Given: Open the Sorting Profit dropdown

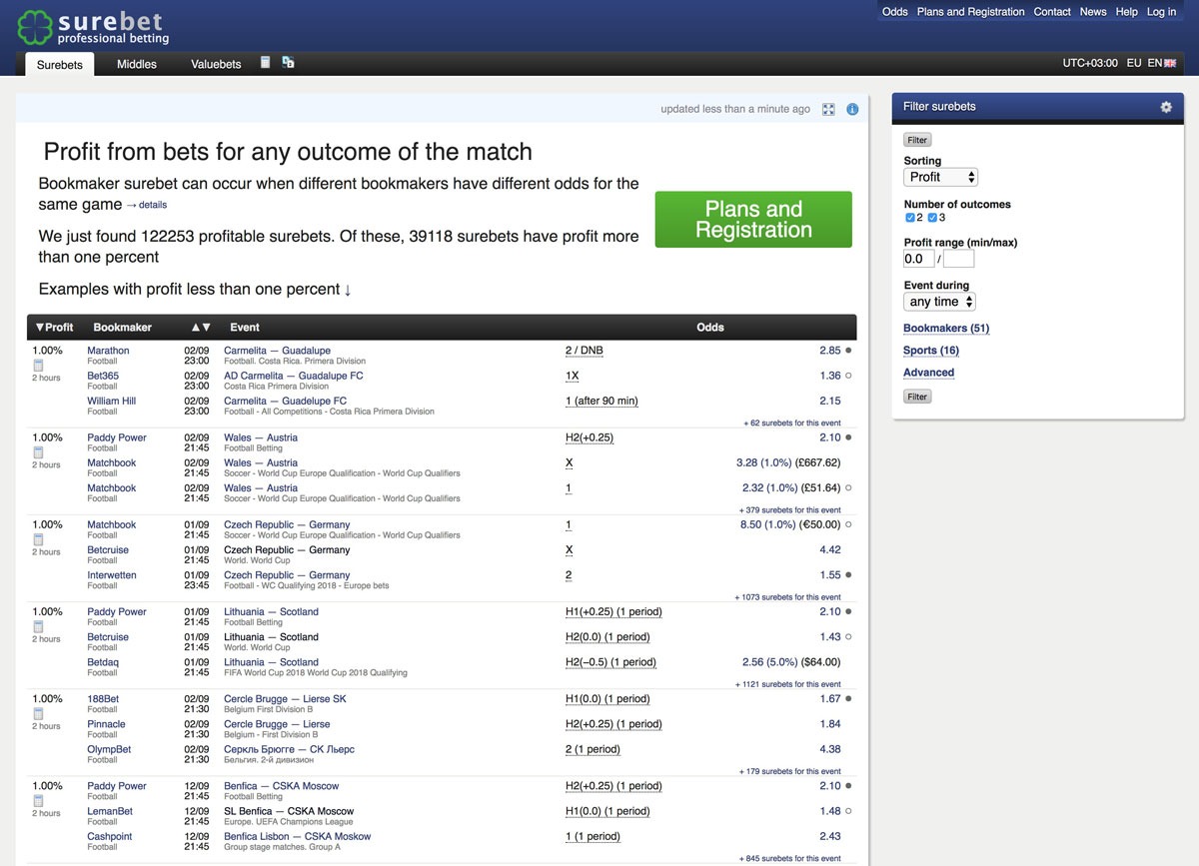Looking at the screenshot, I should click(x=941, y=177).
